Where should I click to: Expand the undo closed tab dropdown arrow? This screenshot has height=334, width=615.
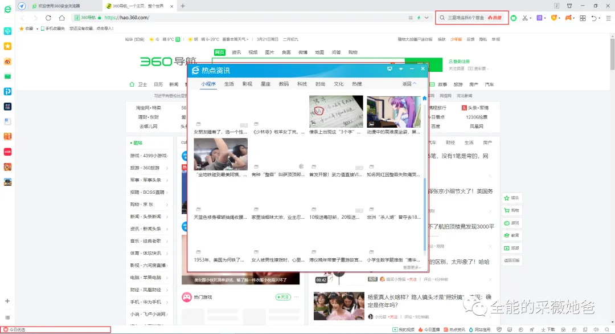tap(600, 18)
